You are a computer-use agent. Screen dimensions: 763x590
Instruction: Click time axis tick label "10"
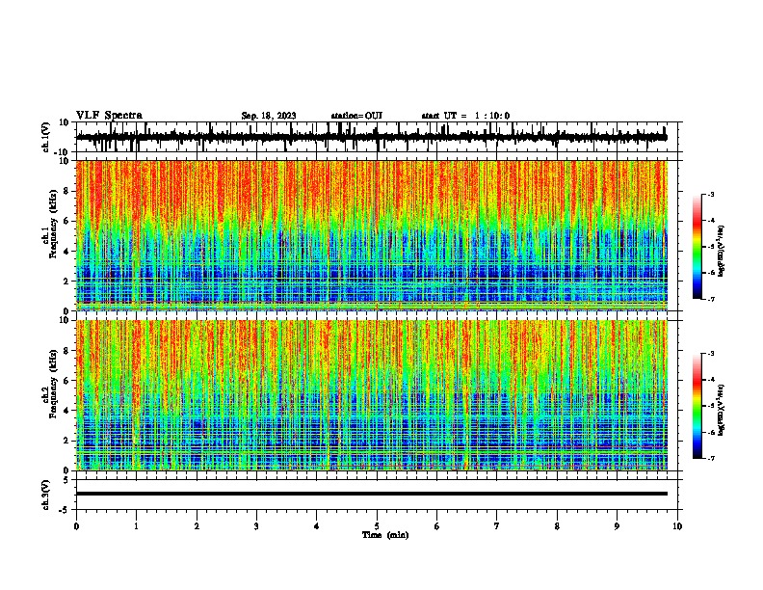click(x=677, y=526)
